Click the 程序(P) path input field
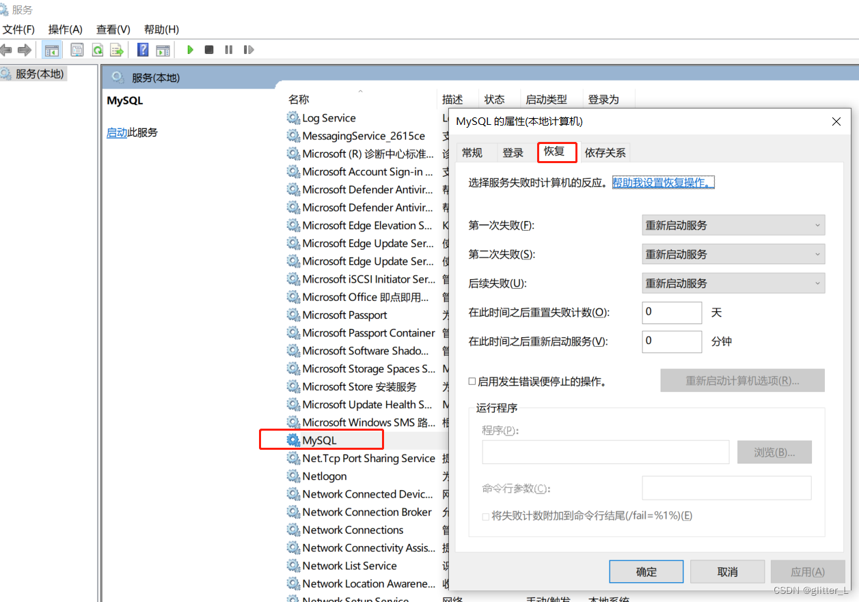The image size is (859, 602). tap(605, 452)
